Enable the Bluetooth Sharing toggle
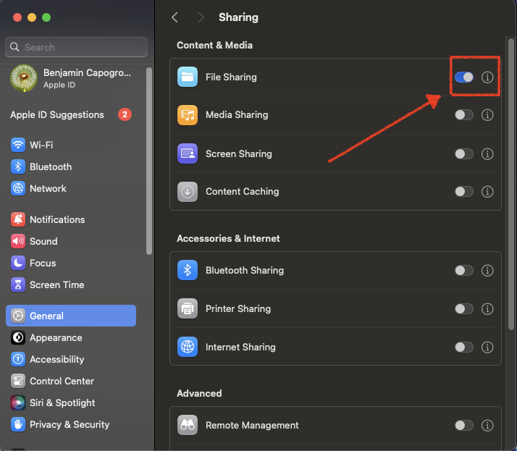Image resolution: width=517 pixels, height=451 pixels. pos(464,270)
